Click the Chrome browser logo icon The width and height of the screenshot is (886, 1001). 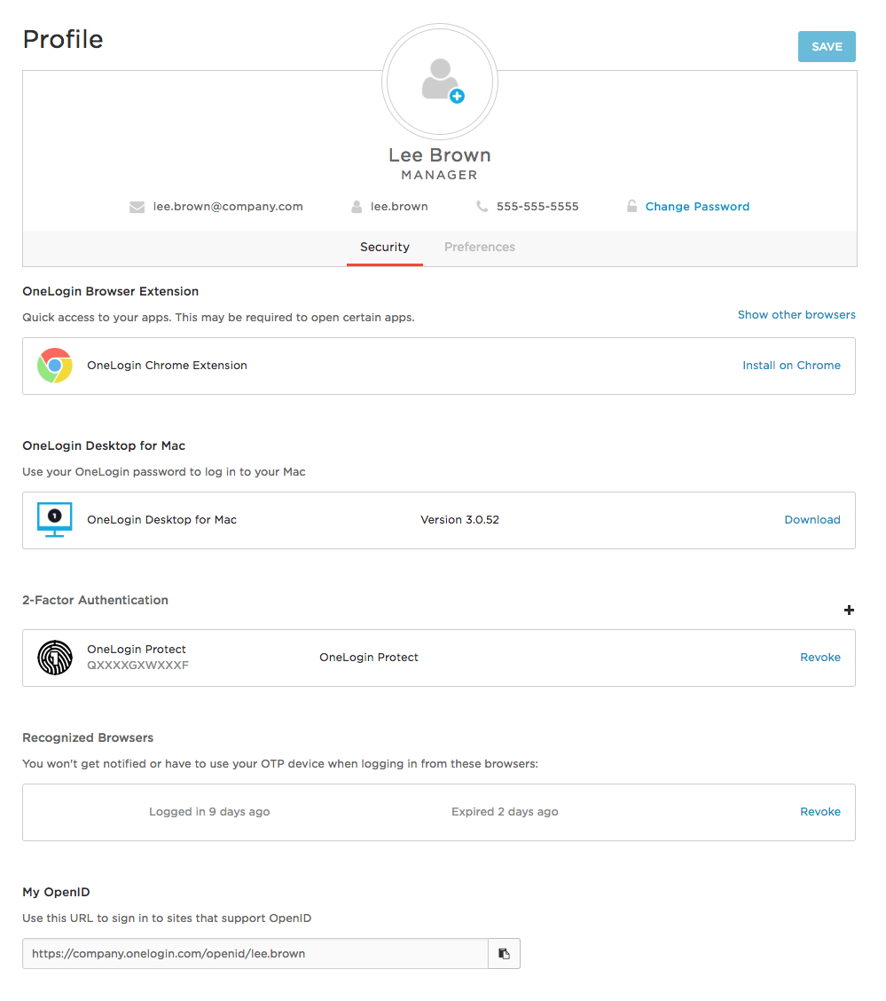coord(55,365)
